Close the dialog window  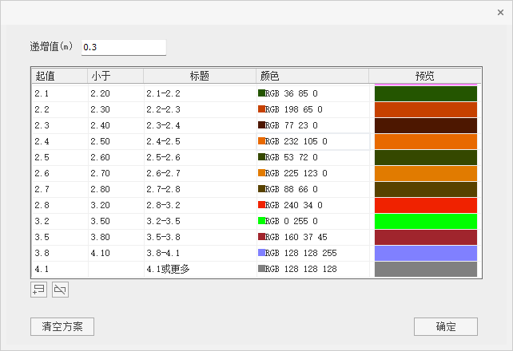tap(500, 13)
